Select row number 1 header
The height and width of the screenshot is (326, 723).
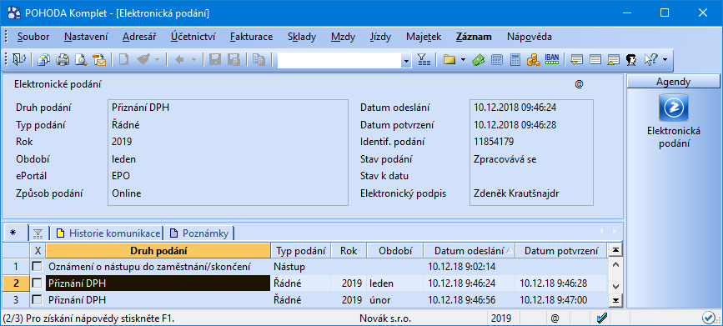pos(16,267)
